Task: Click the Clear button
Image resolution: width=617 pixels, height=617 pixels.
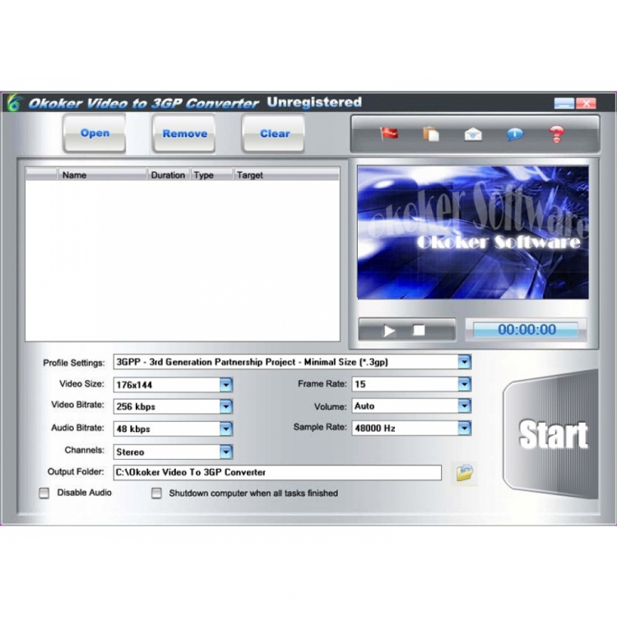Action: (x=274, y=134)
